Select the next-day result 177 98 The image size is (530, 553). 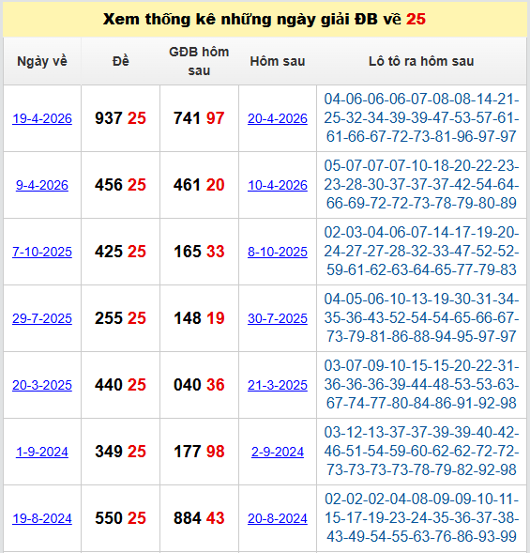point(199,452)
